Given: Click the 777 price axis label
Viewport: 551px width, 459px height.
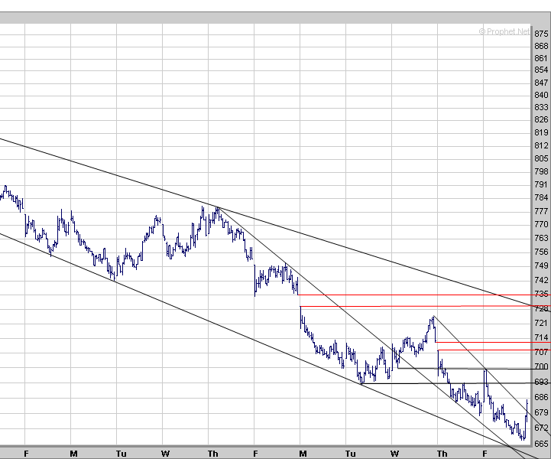Looking at the screenshot, I should pos(541,211).
